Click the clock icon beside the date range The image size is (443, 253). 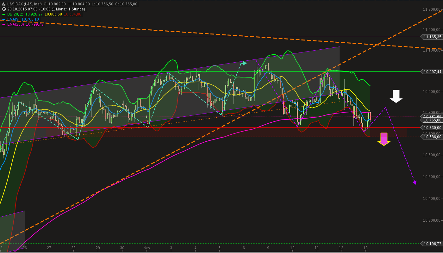[4, 9]
